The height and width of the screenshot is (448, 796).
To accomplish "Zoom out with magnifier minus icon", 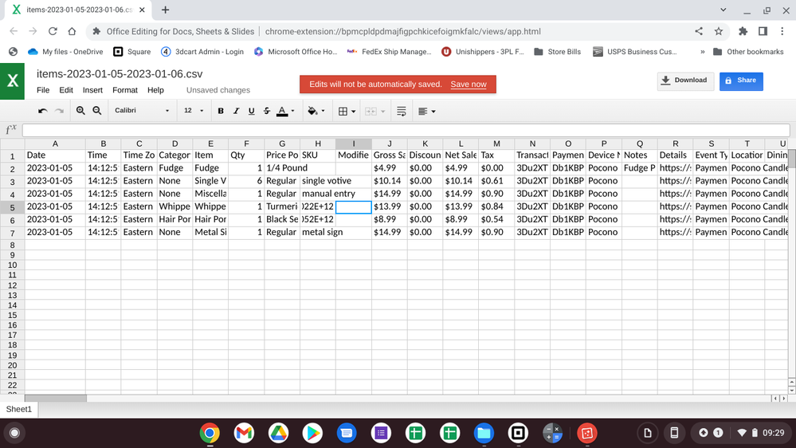I will point(97,111).
